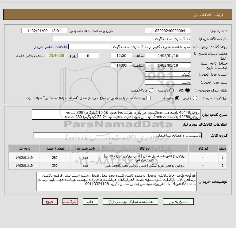Image resolution: width=236 pixels, height=228 pixels.
Task: Click the جزئیات اطلاعات نیاز header title
Action: click(209, 15)
